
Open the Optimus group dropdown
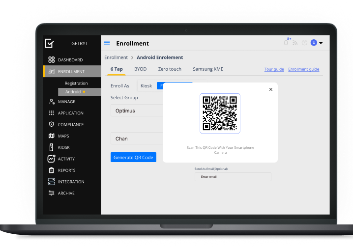click(137, 110)
